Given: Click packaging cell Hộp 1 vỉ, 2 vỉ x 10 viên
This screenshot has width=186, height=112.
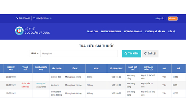Looking at the screenshot, I should [148, 93].
